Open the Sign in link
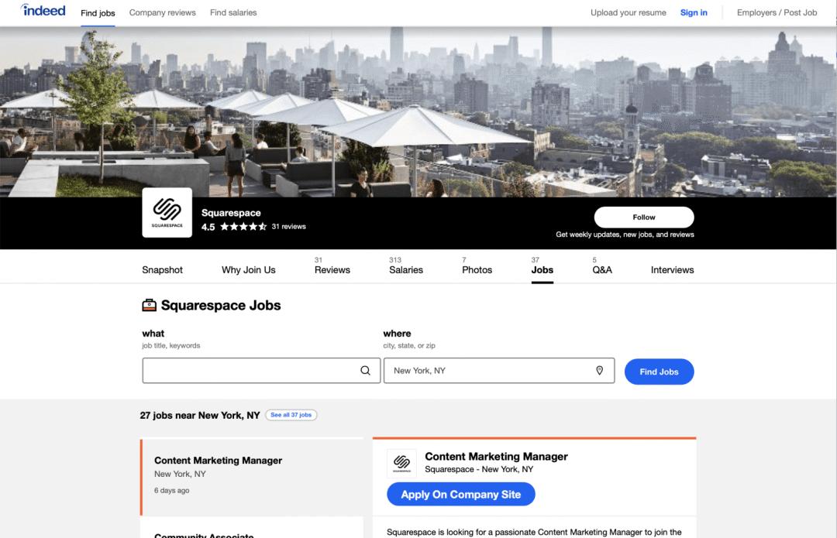 tap(694, 12)
